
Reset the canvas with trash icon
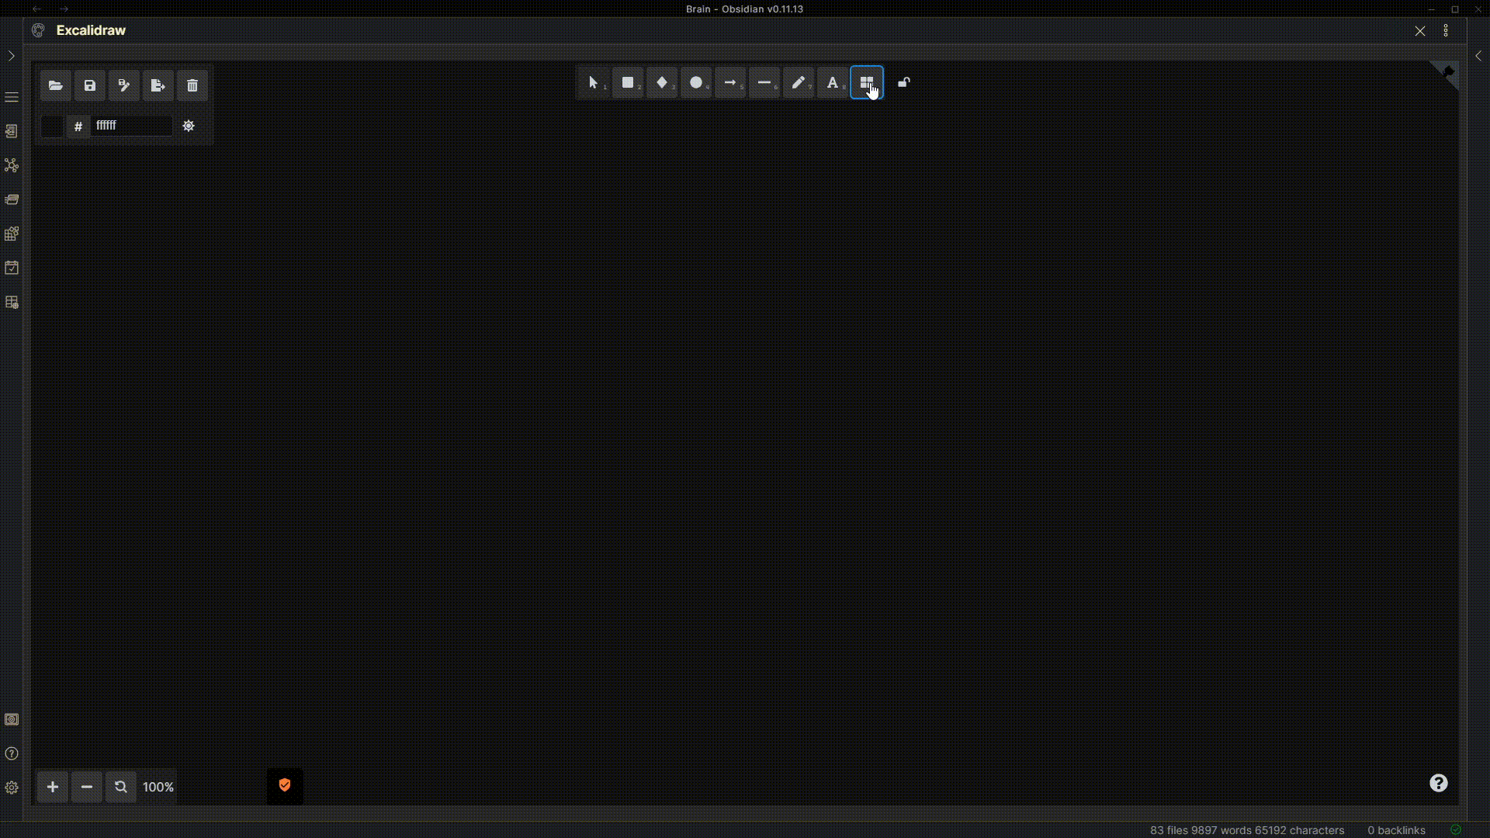click(192, 86)
